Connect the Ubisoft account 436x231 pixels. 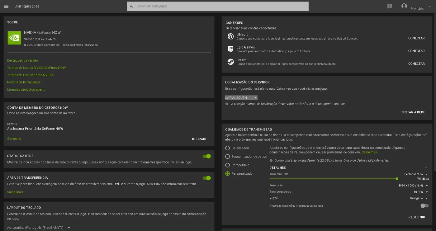pos(416,38)
